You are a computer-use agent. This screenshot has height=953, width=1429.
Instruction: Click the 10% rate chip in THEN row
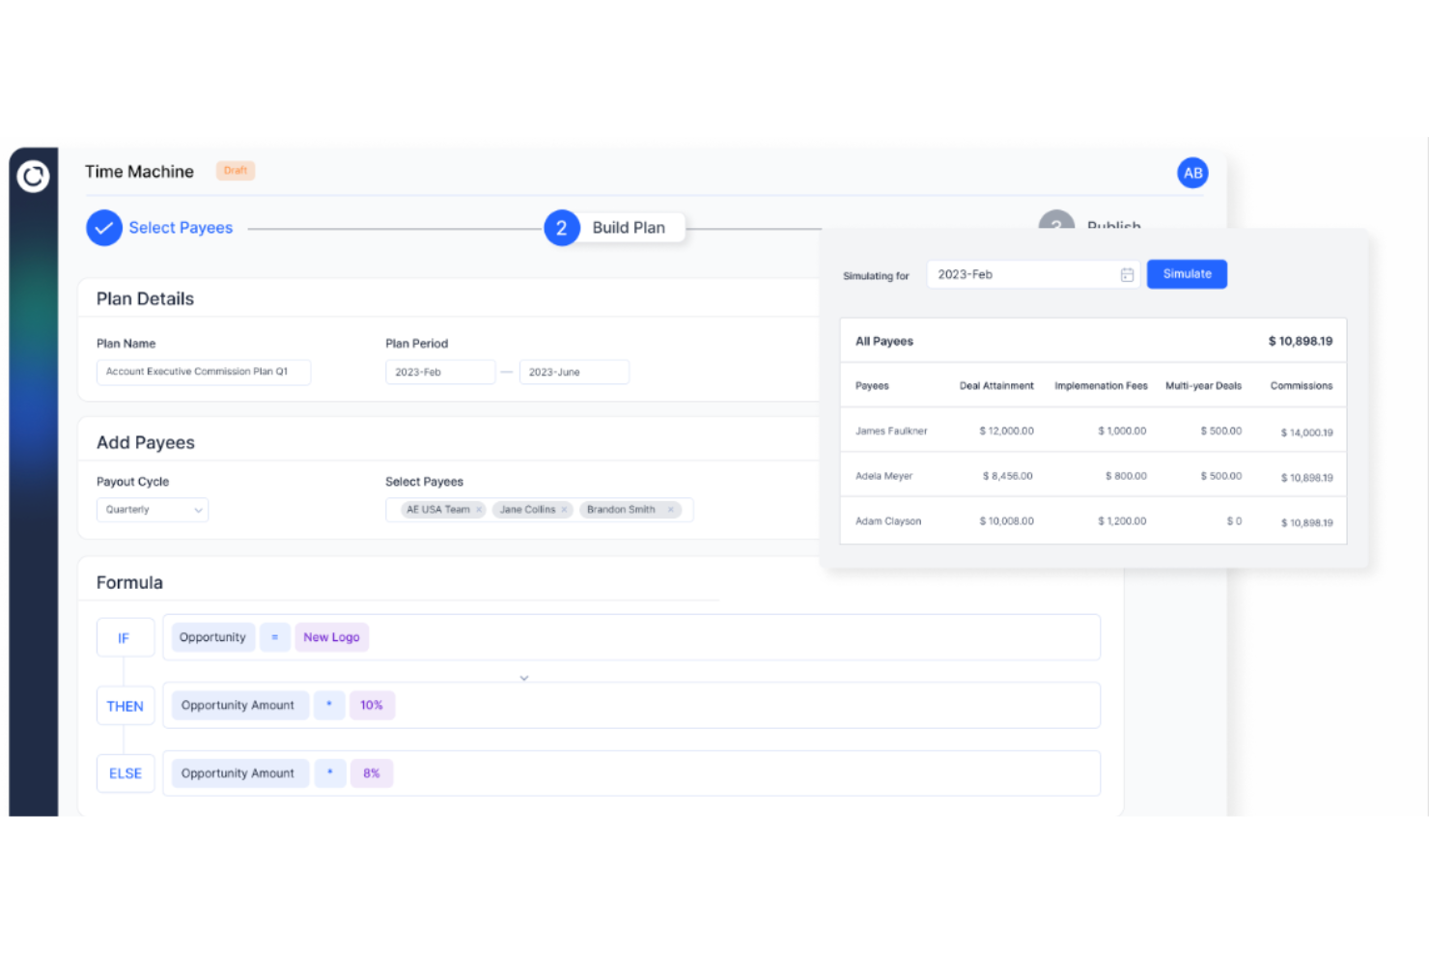point(372,705)
